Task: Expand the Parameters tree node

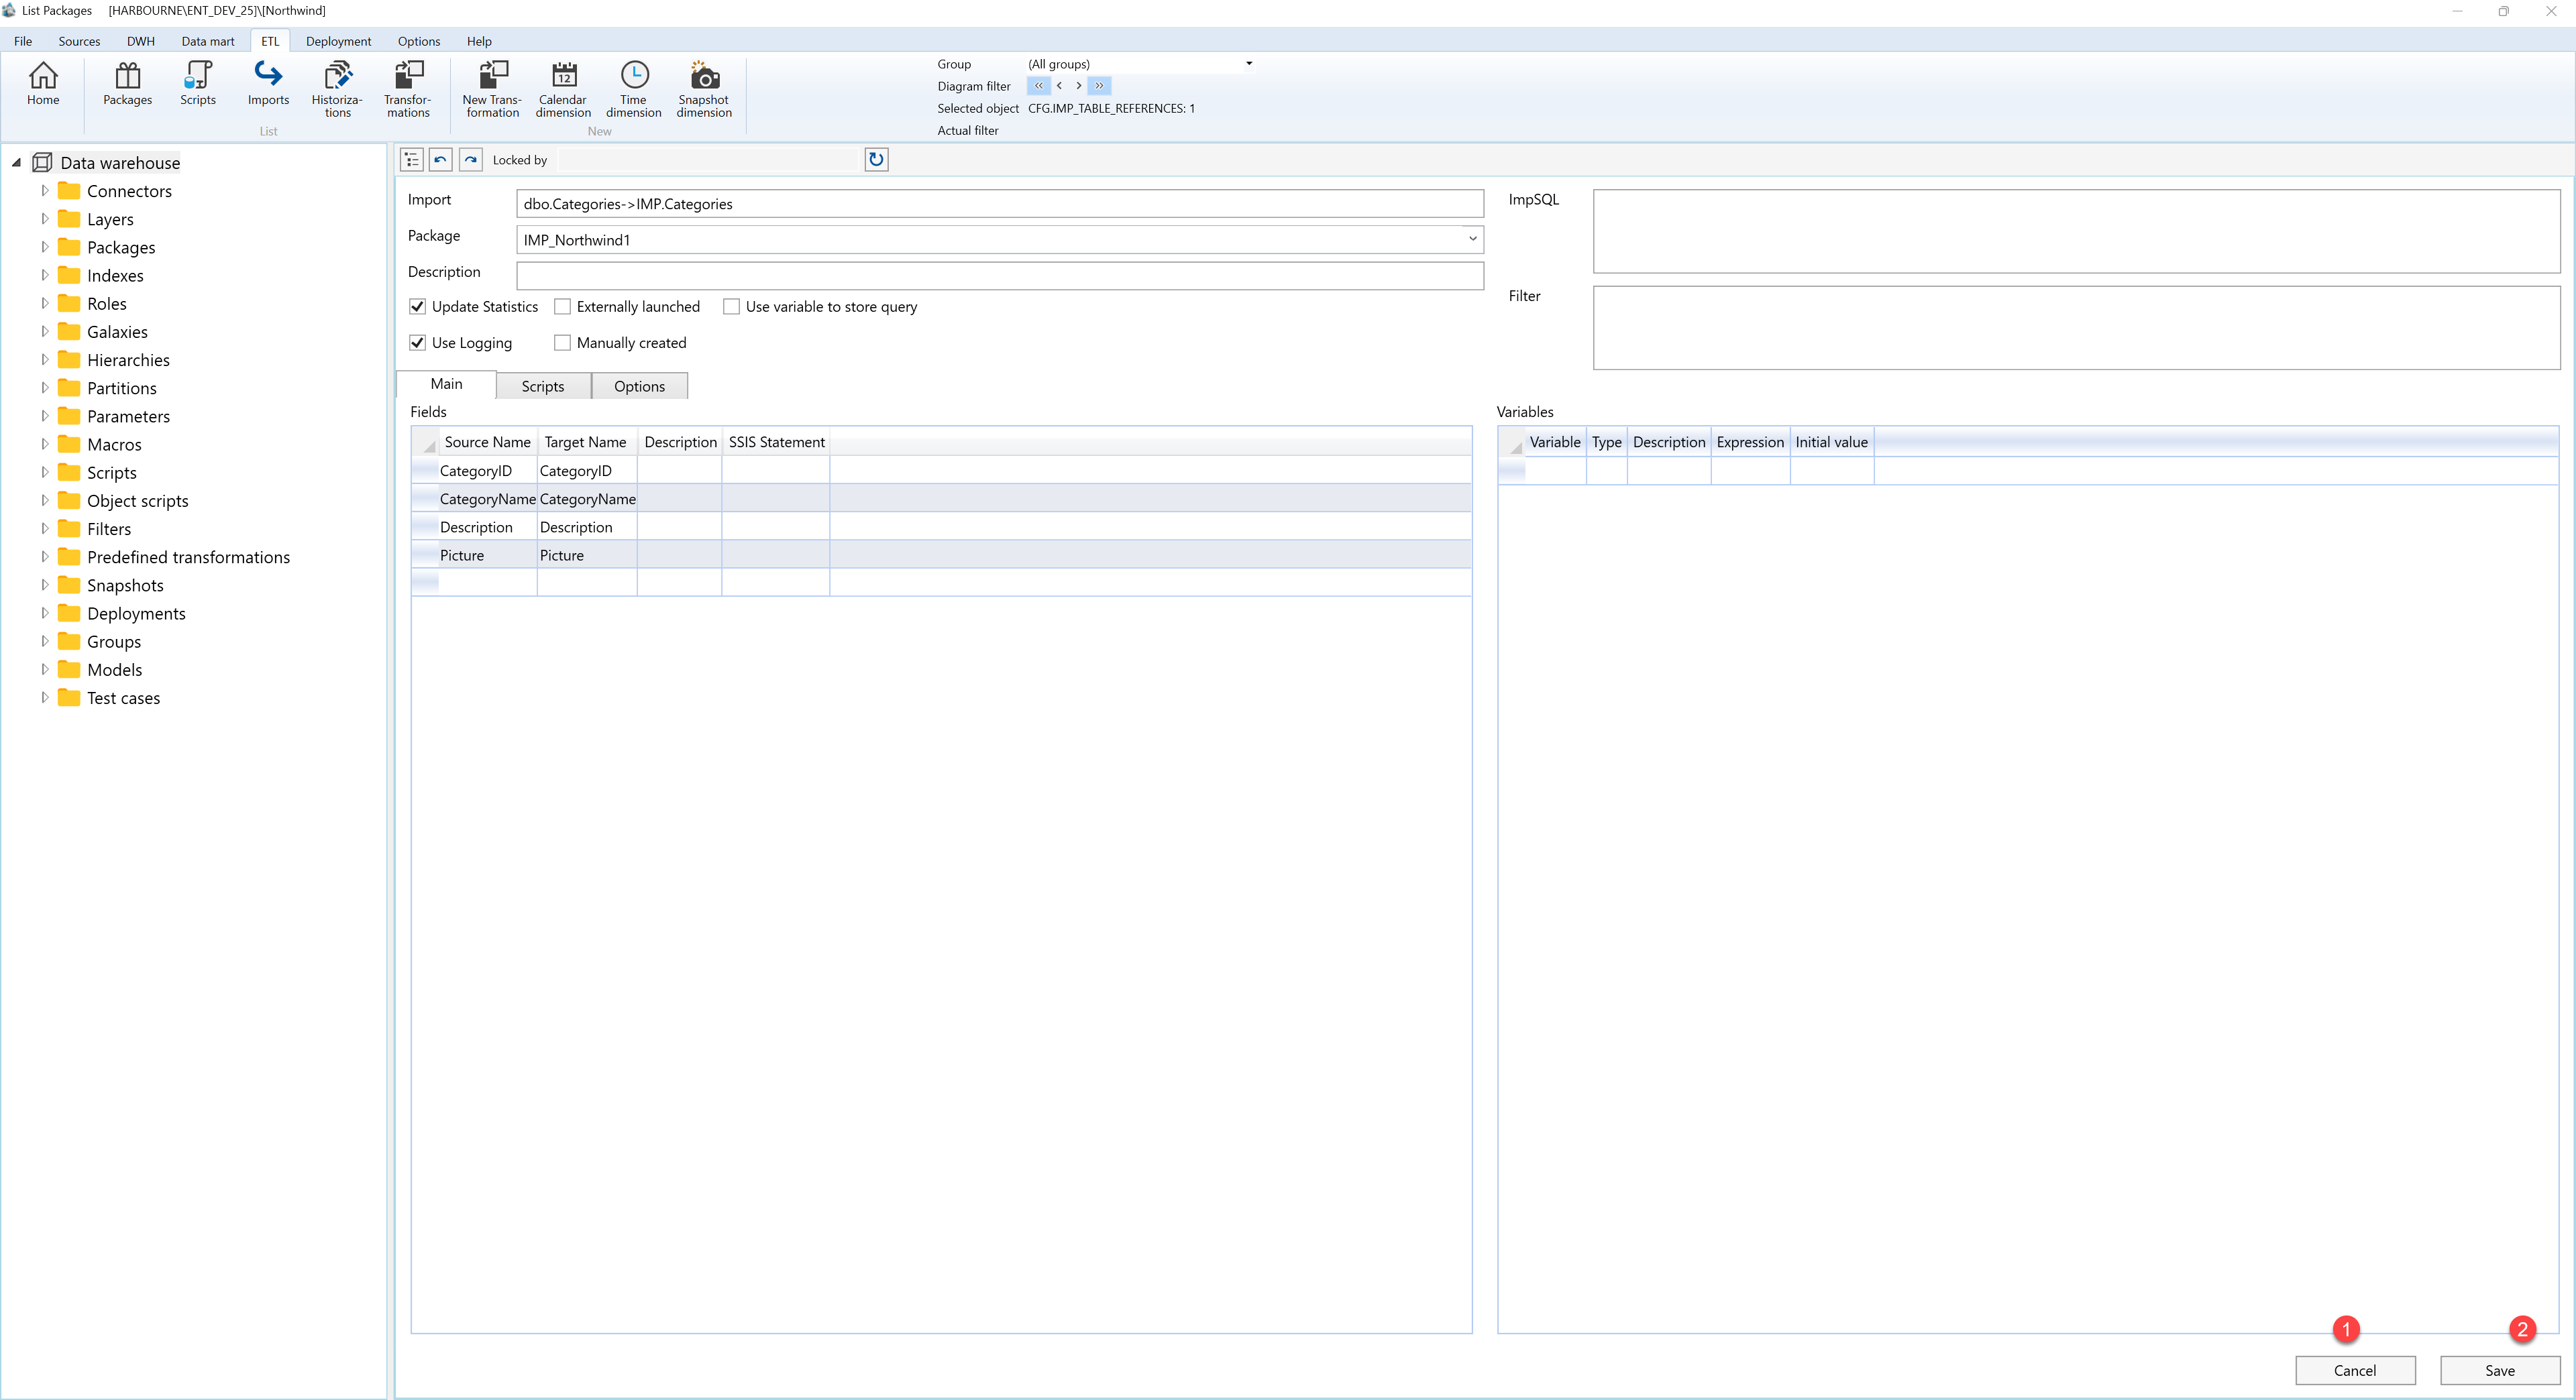Action: click(x=44, y=416)
